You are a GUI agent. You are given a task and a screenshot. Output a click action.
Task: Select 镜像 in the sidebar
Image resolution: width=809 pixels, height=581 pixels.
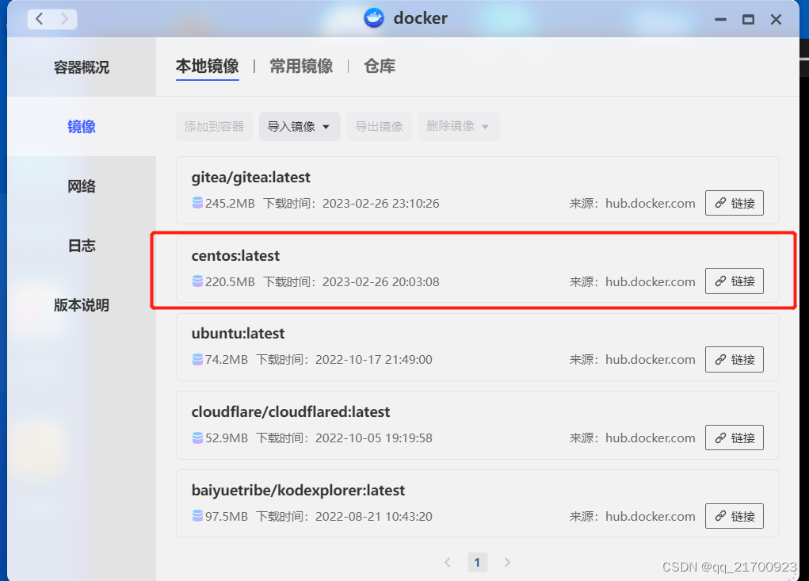82,126
